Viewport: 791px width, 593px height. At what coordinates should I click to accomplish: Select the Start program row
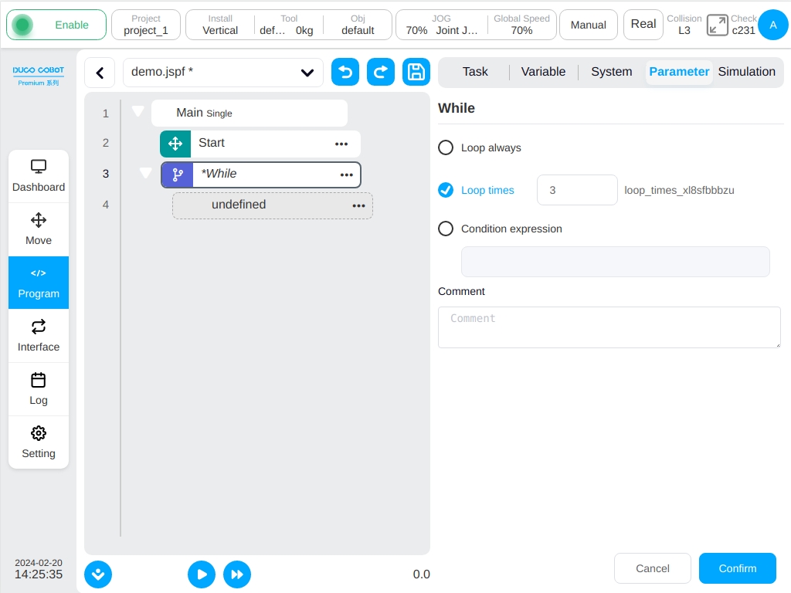(260, 144)
